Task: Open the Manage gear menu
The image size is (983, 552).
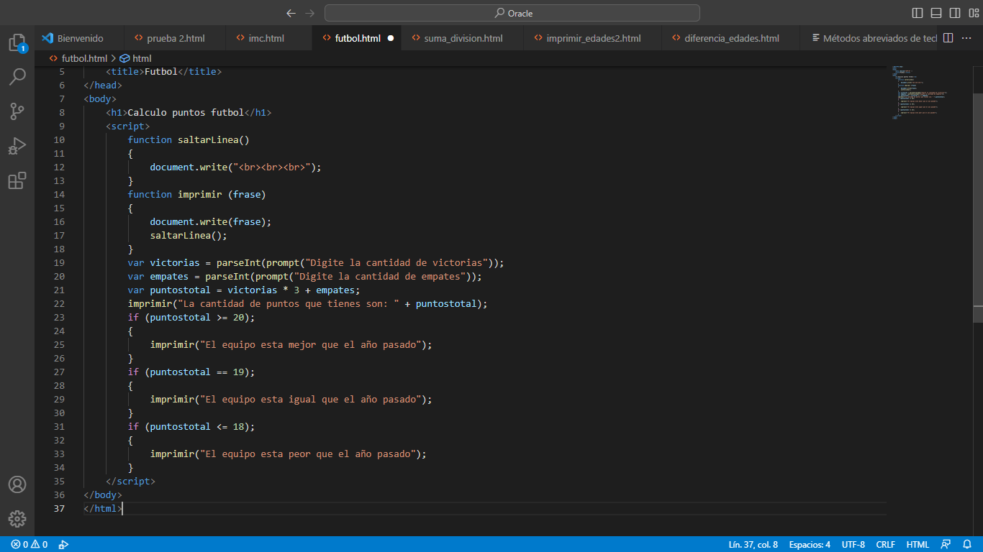Action: coord(17,519)
